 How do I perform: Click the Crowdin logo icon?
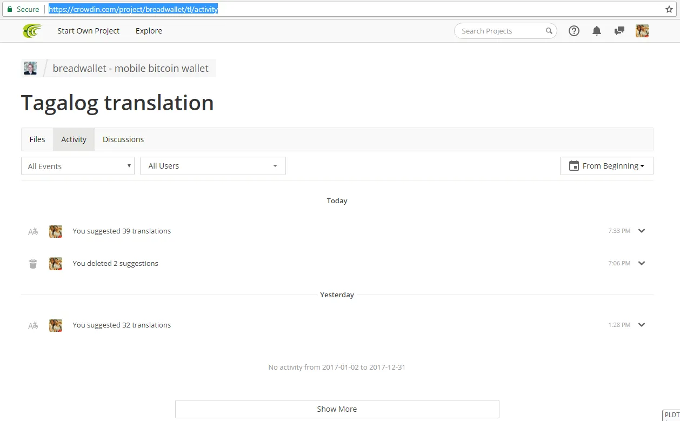pyautogui.click(x=32, y=31)
